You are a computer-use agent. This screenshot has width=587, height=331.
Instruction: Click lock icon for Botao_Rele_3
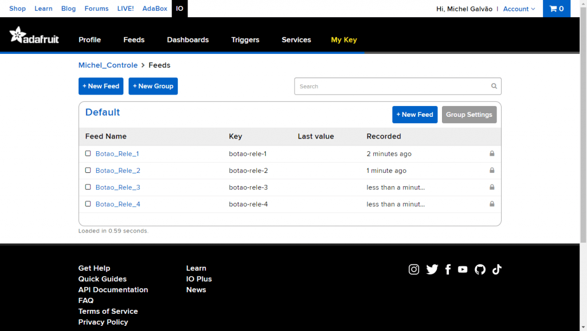click(492, 187)
